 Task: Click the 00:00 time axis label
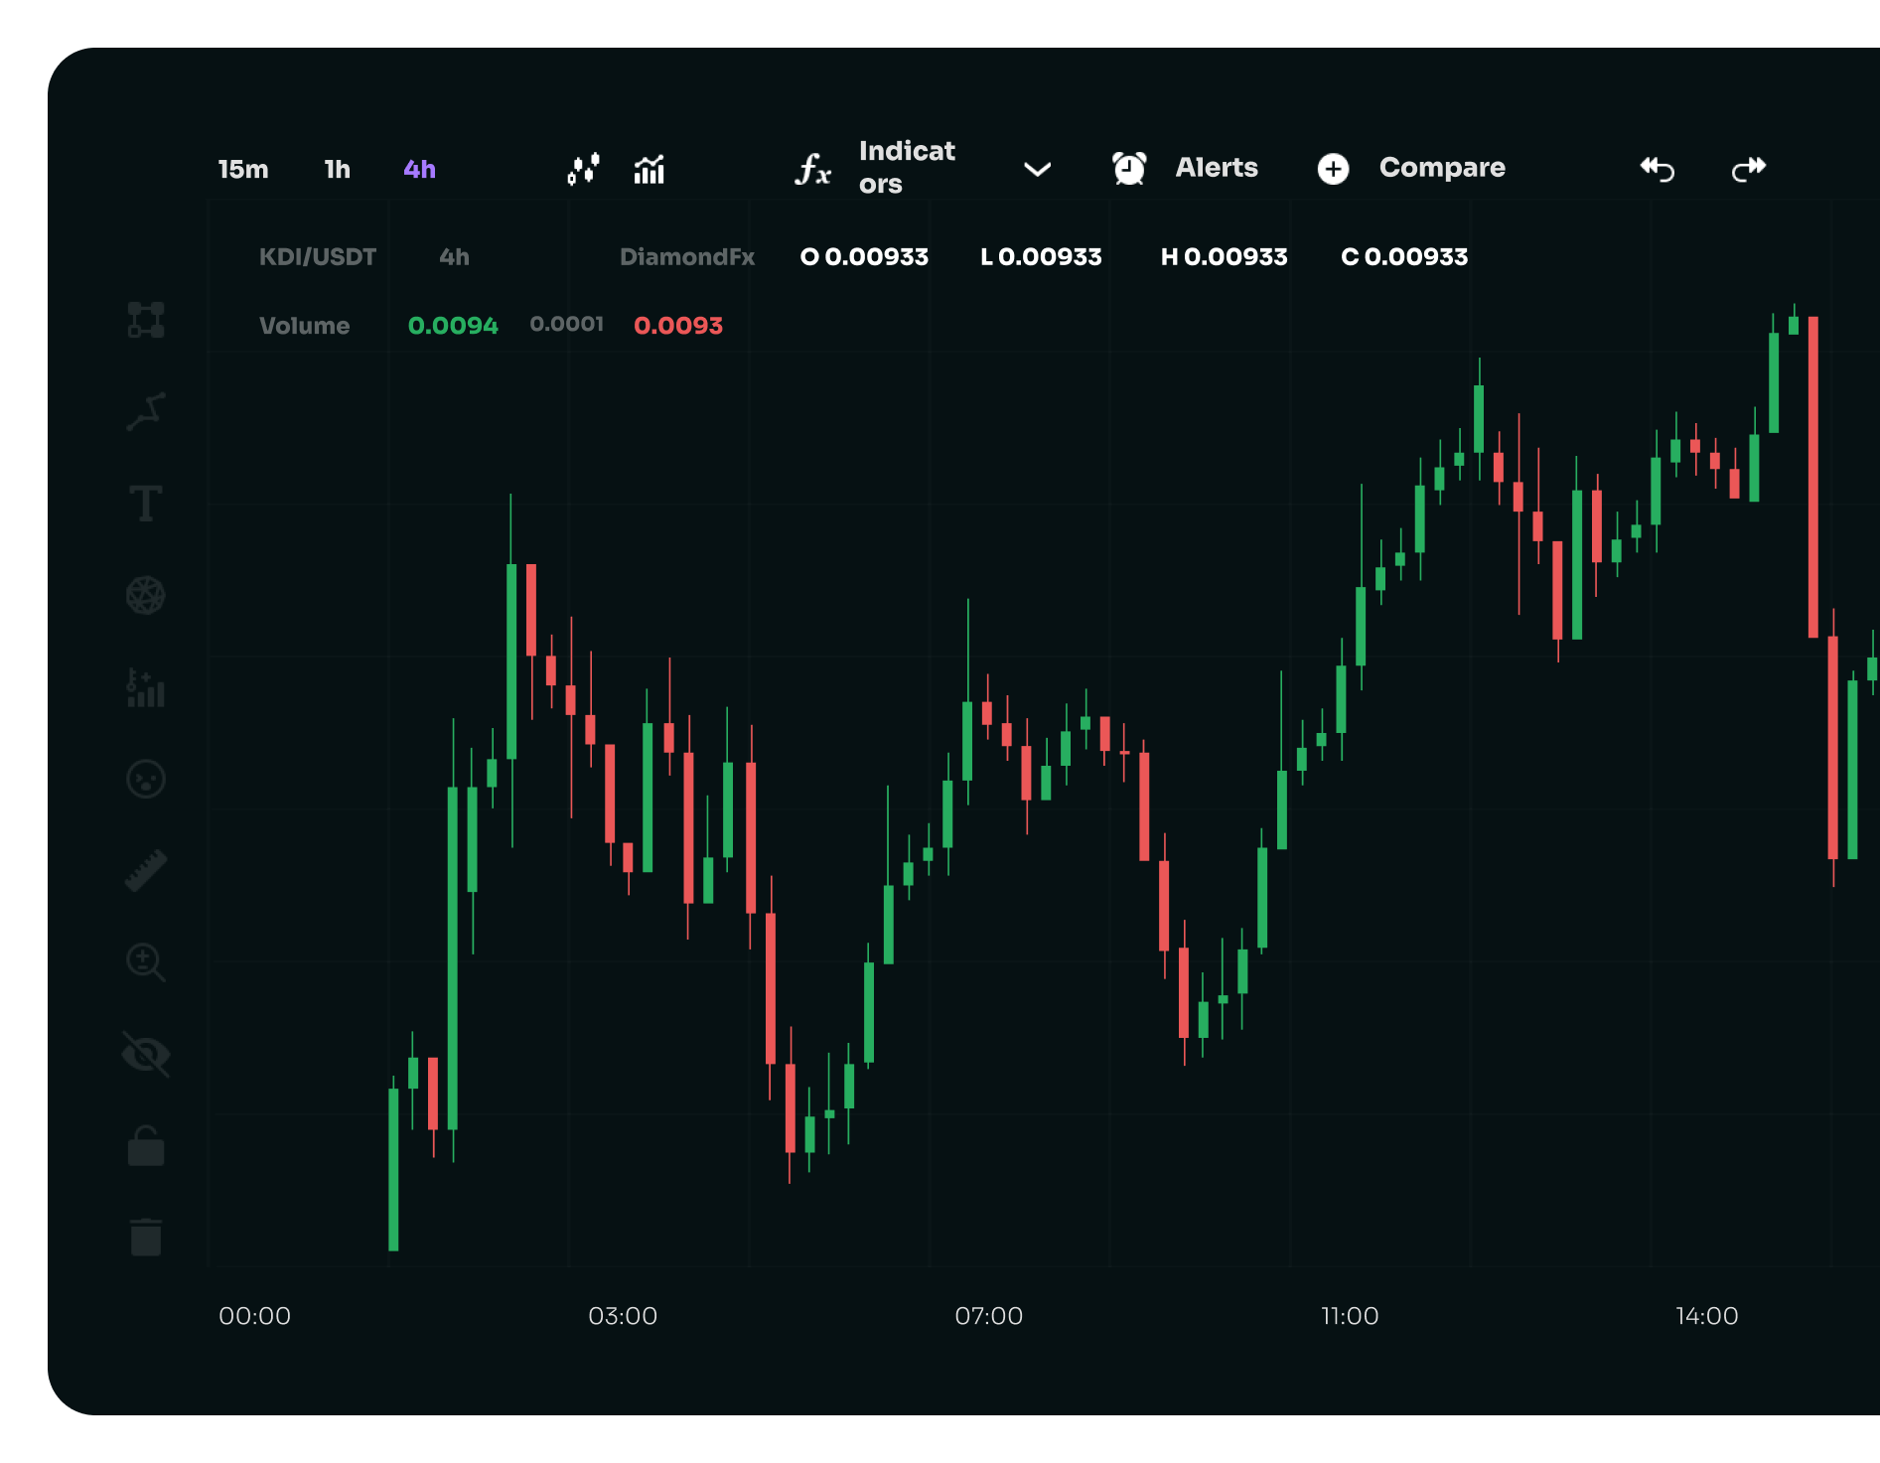point(254,1316)
